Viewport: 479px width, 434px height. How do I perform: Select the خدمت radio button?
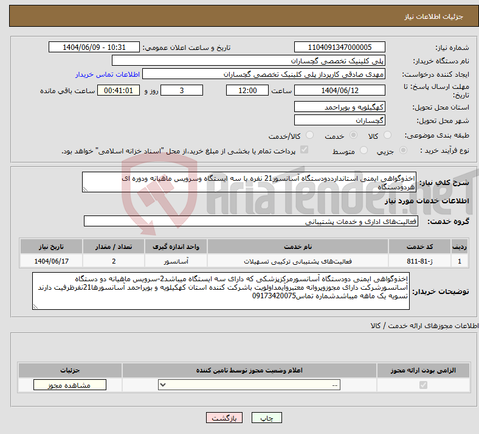[353, 135]
